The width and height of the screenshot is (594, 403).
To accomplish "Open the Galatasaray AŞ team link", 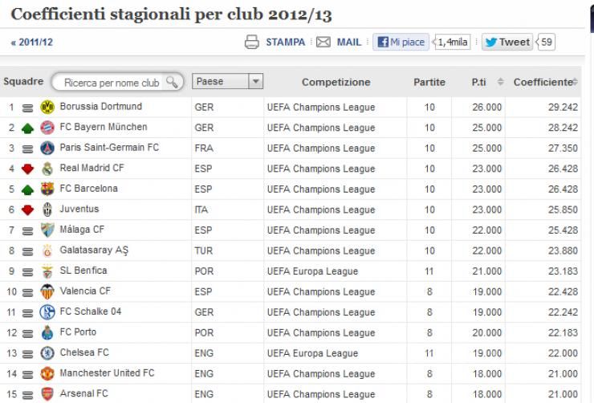I will click(94, 250).
